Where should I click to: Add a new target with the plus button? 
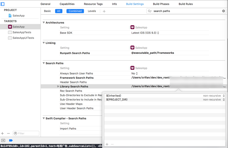(3, 133)
